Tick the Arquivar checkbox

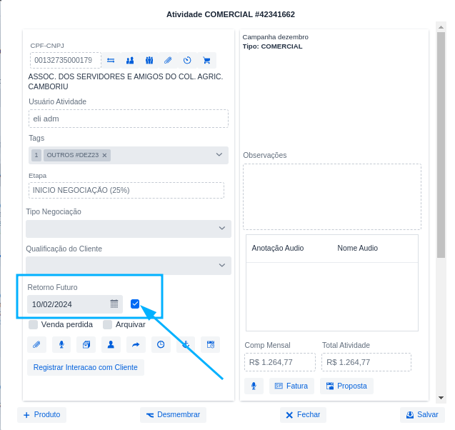tap(108, 324)
